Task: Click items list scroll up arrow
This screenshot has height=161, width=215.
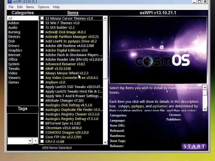Action: point(105,18)
